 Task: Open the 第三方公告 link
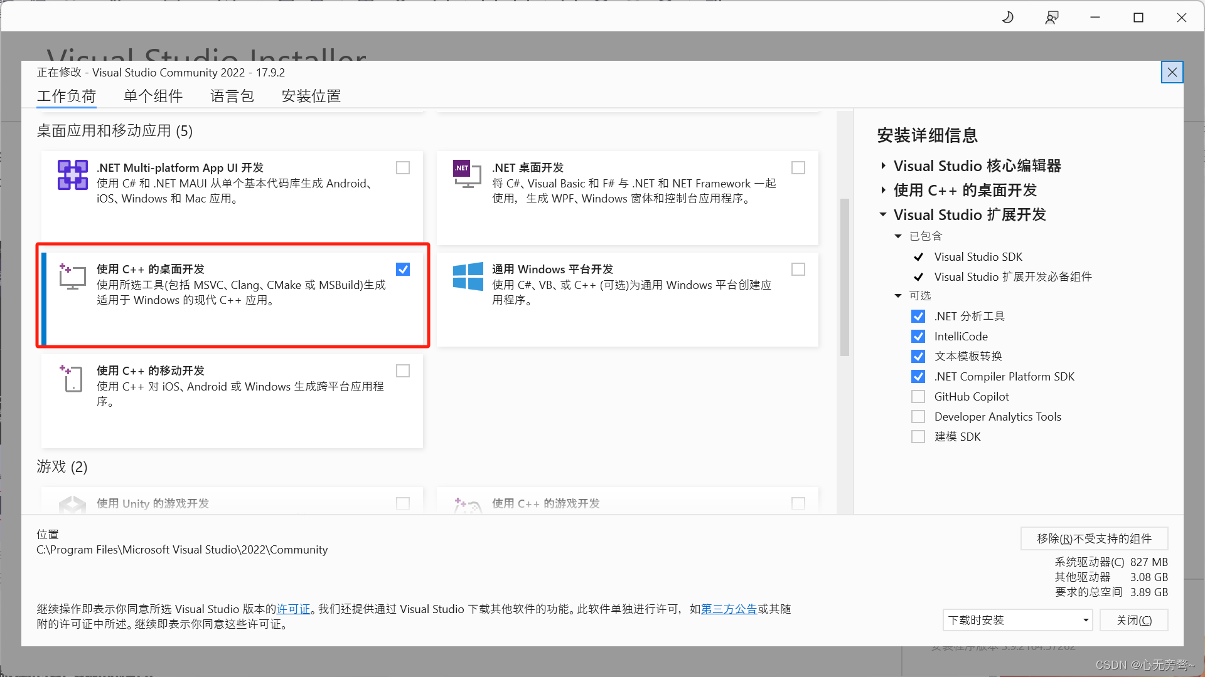click(729, 609)
